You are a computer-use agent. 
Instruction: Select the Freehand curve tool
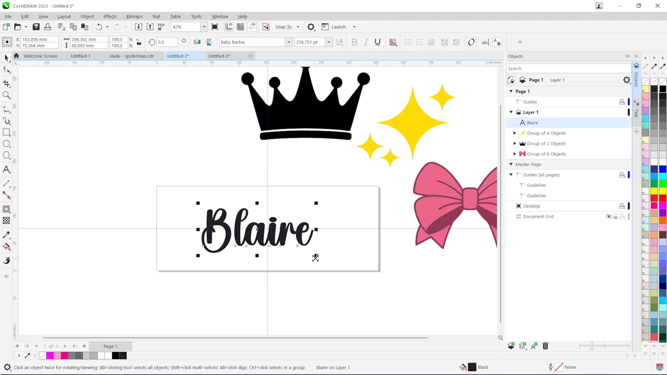[x=6, y=109]
